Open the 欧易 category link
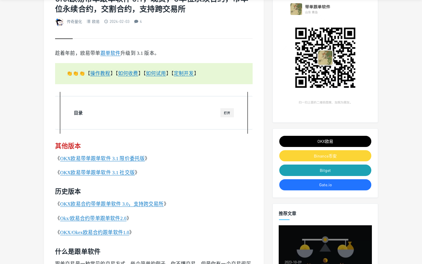This screenshot has height=264, width=422. pos(96,22)
